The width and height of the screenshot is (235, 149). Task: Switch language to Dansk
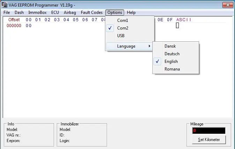[x=170, y=46]
